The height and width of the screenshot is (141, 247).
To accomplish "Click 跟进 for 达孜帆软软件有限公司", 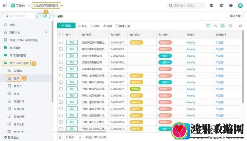I will (72, 42).
